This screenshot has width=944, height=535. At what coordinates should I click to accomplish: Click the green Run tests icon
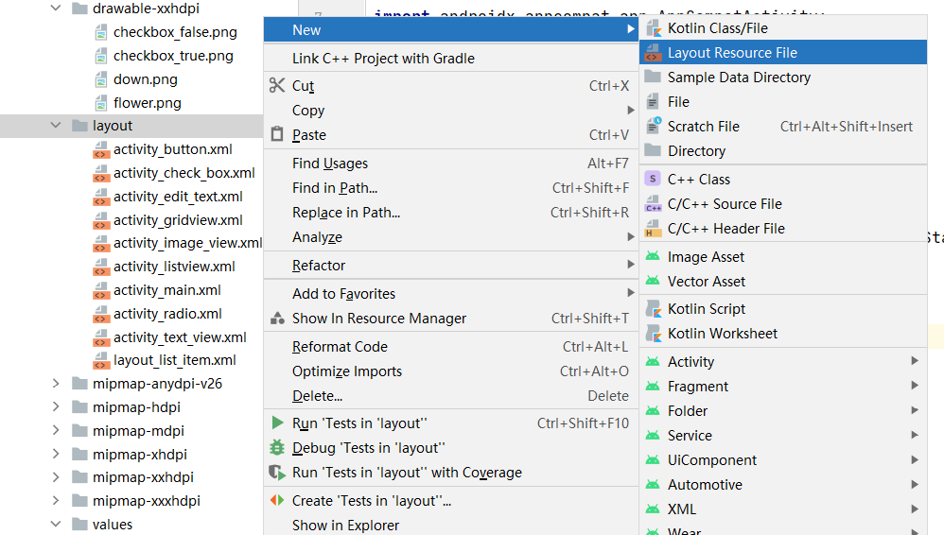[277, 423]
